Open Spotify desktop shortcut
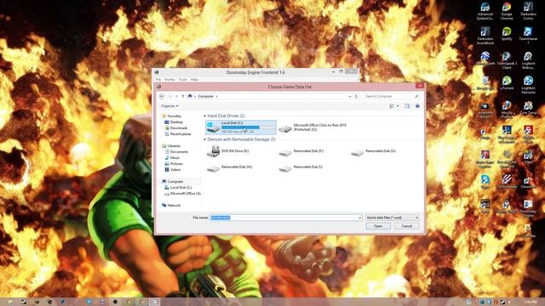 click(507, 34)
